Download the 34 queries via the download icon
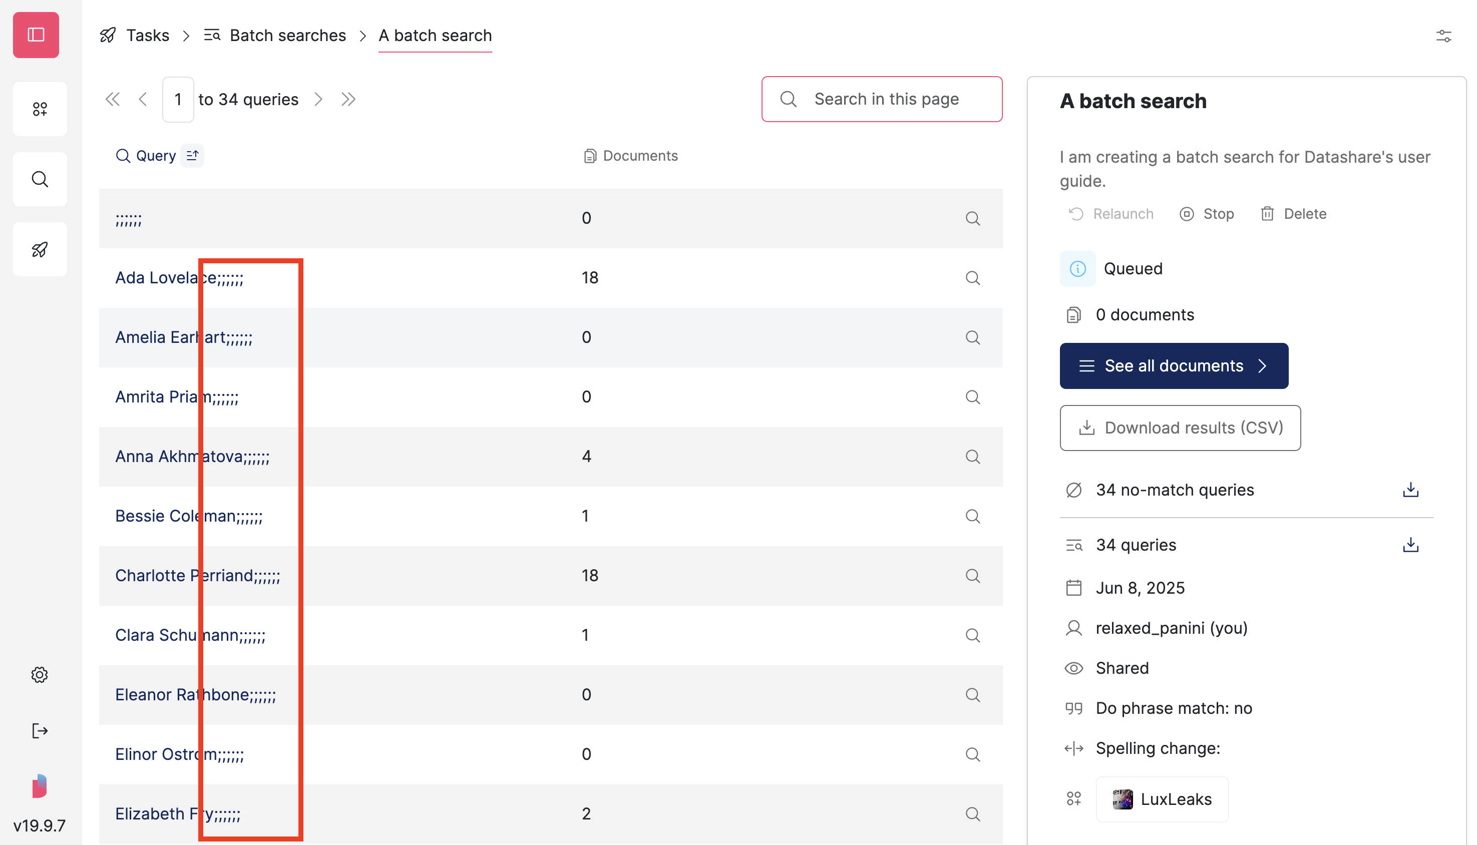Viewport: 1477px width, 845px height. click(1410, 544)
